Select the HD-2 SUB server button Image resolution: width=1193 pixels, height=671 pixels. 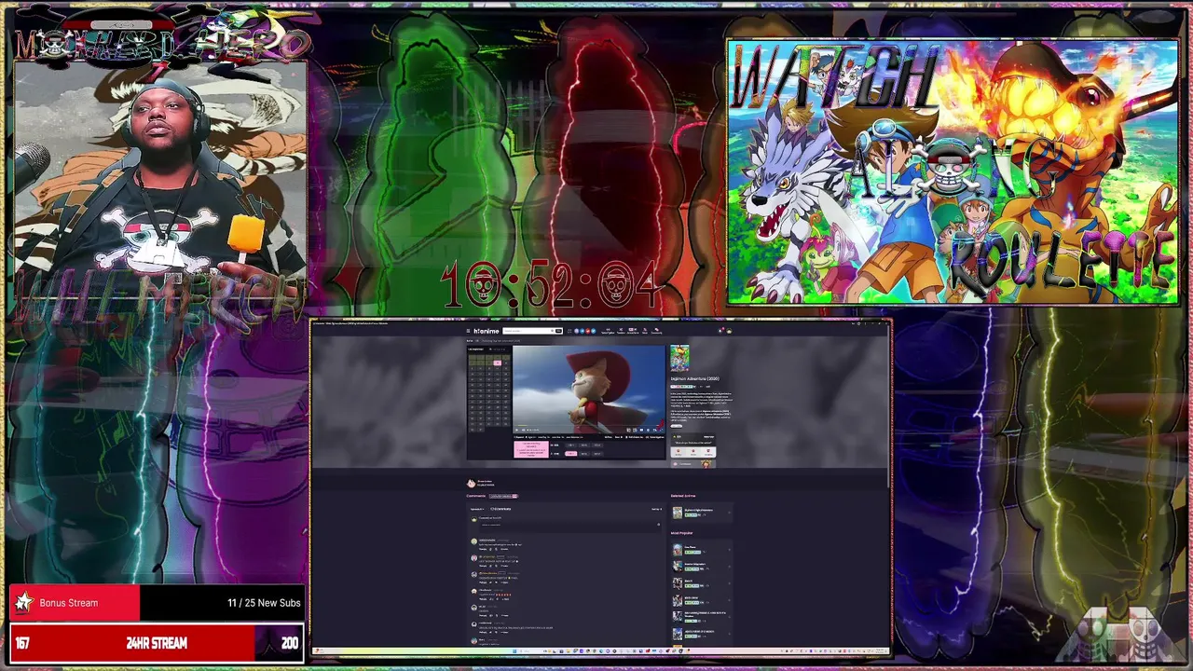(584, 445)
